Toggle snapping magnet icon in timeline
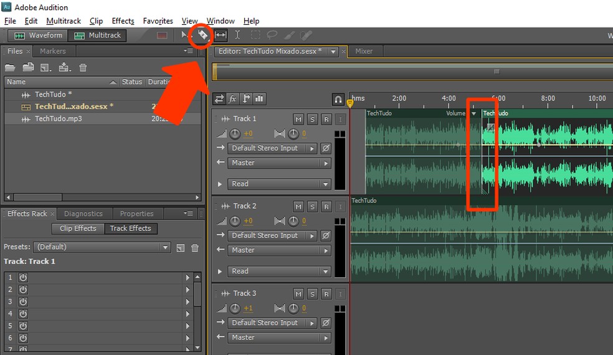Image resolution: width=613 pixels, height=355 pixels. click(x=338, y=99)
